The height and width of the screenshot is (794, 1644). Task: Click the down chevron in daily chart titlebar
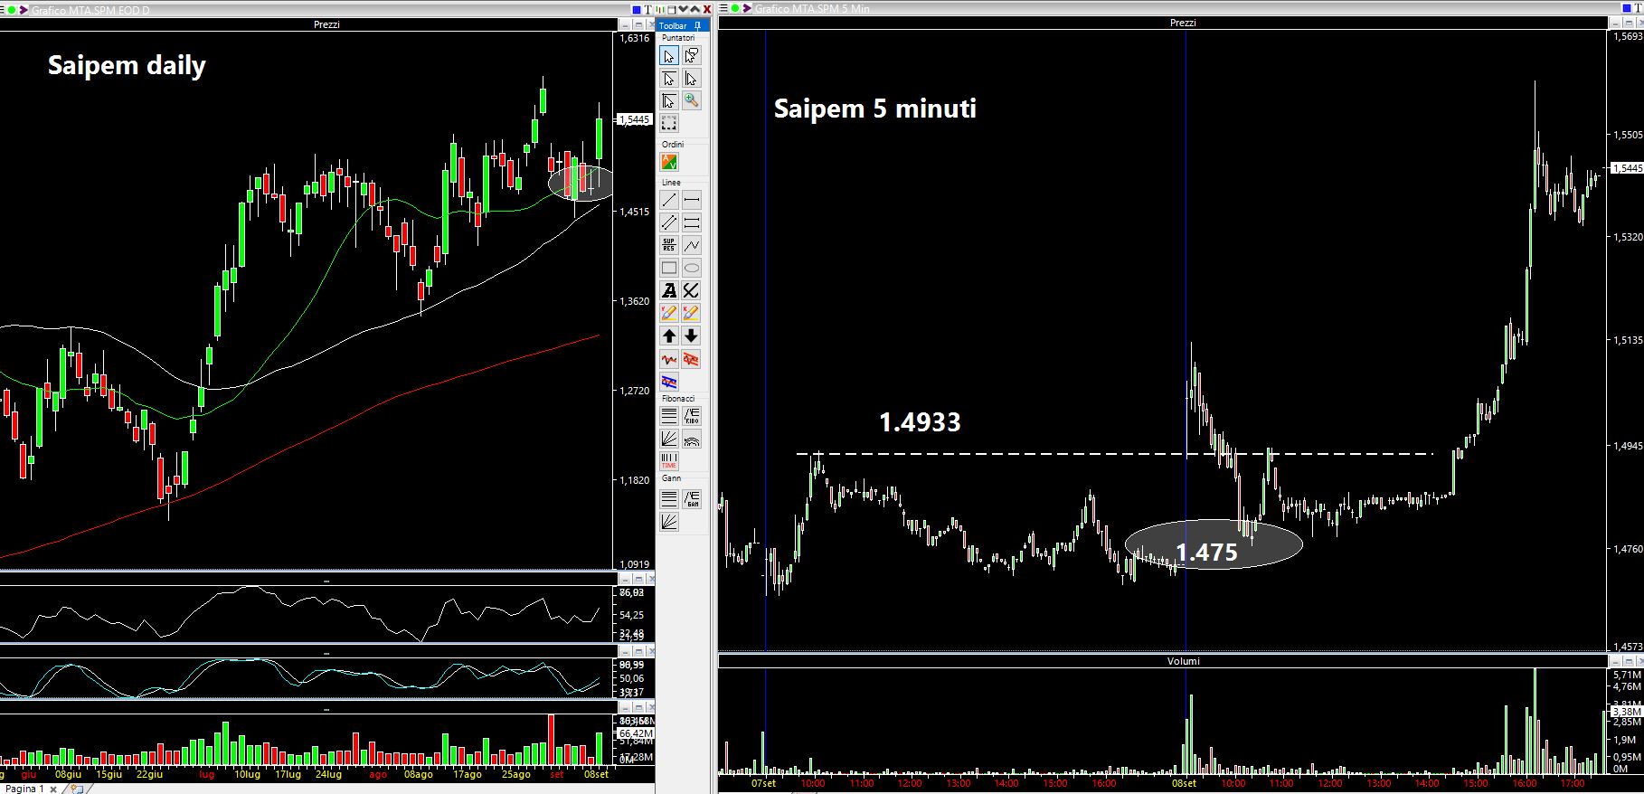click(683, 9)
